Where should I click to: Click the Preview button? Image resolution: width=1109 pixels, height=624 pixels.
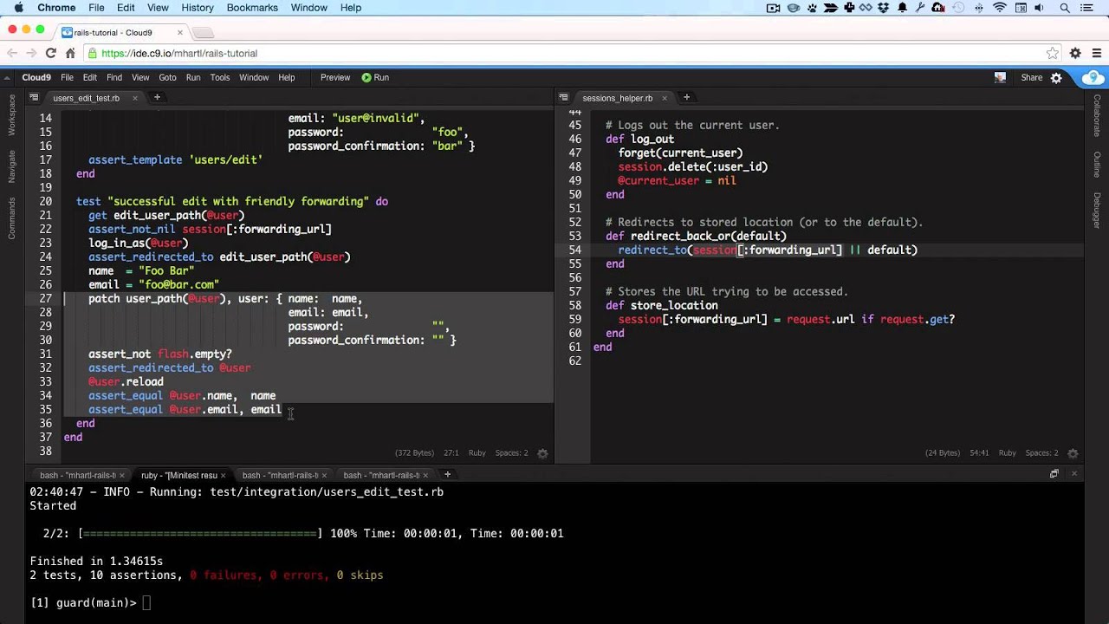tap(335, 77)
